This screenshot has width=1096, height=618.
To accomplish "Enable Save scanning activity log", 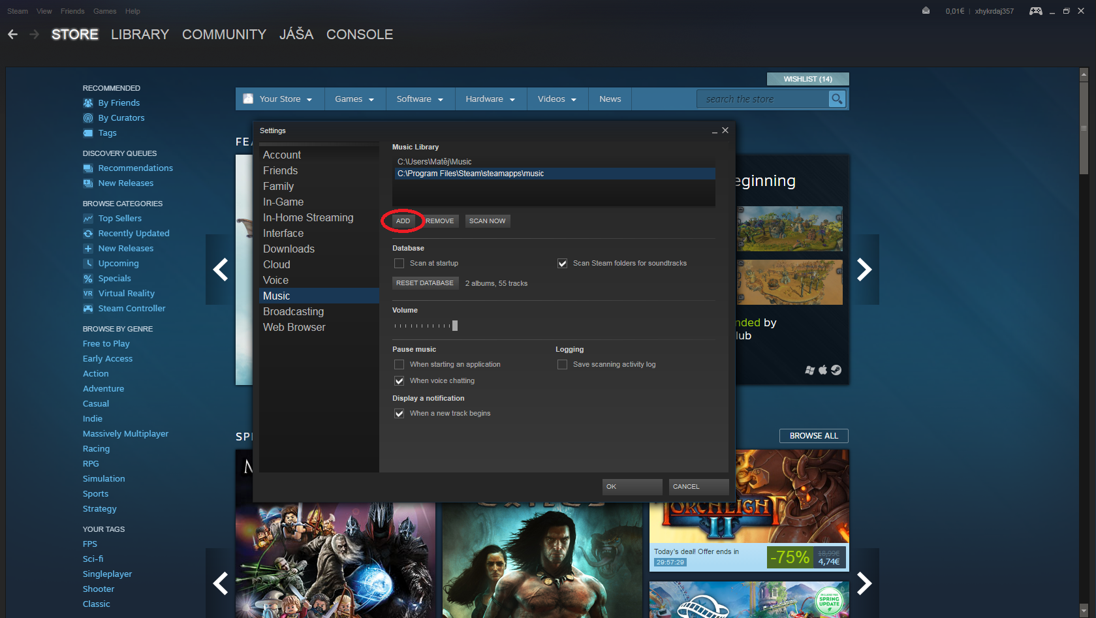I will [562, 365].
